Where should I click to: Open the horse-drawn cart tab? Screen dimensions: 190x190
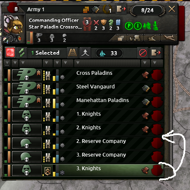point(135,38)
